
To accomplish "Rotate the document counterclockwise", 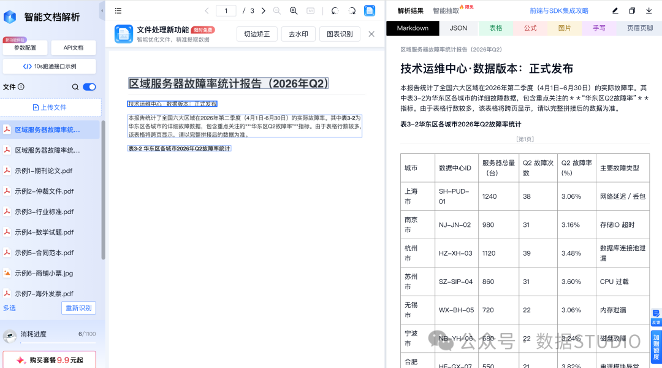I will pos(335,10).
